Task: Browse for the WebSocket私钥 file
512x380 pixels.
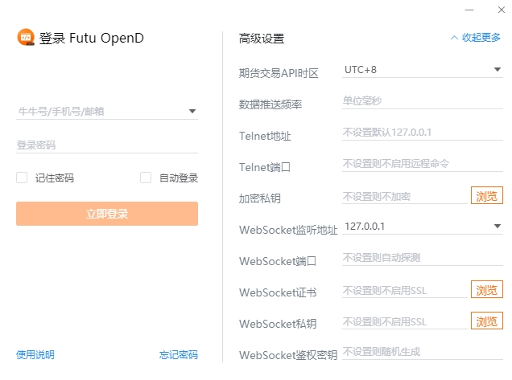Action: coord(486,321)
